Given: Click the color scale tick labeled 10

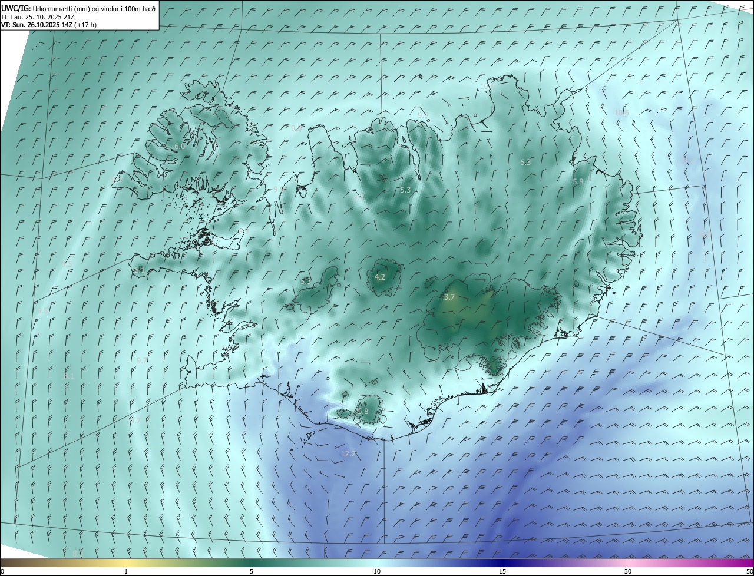Looking at the screenshot, I should point(377,571).
